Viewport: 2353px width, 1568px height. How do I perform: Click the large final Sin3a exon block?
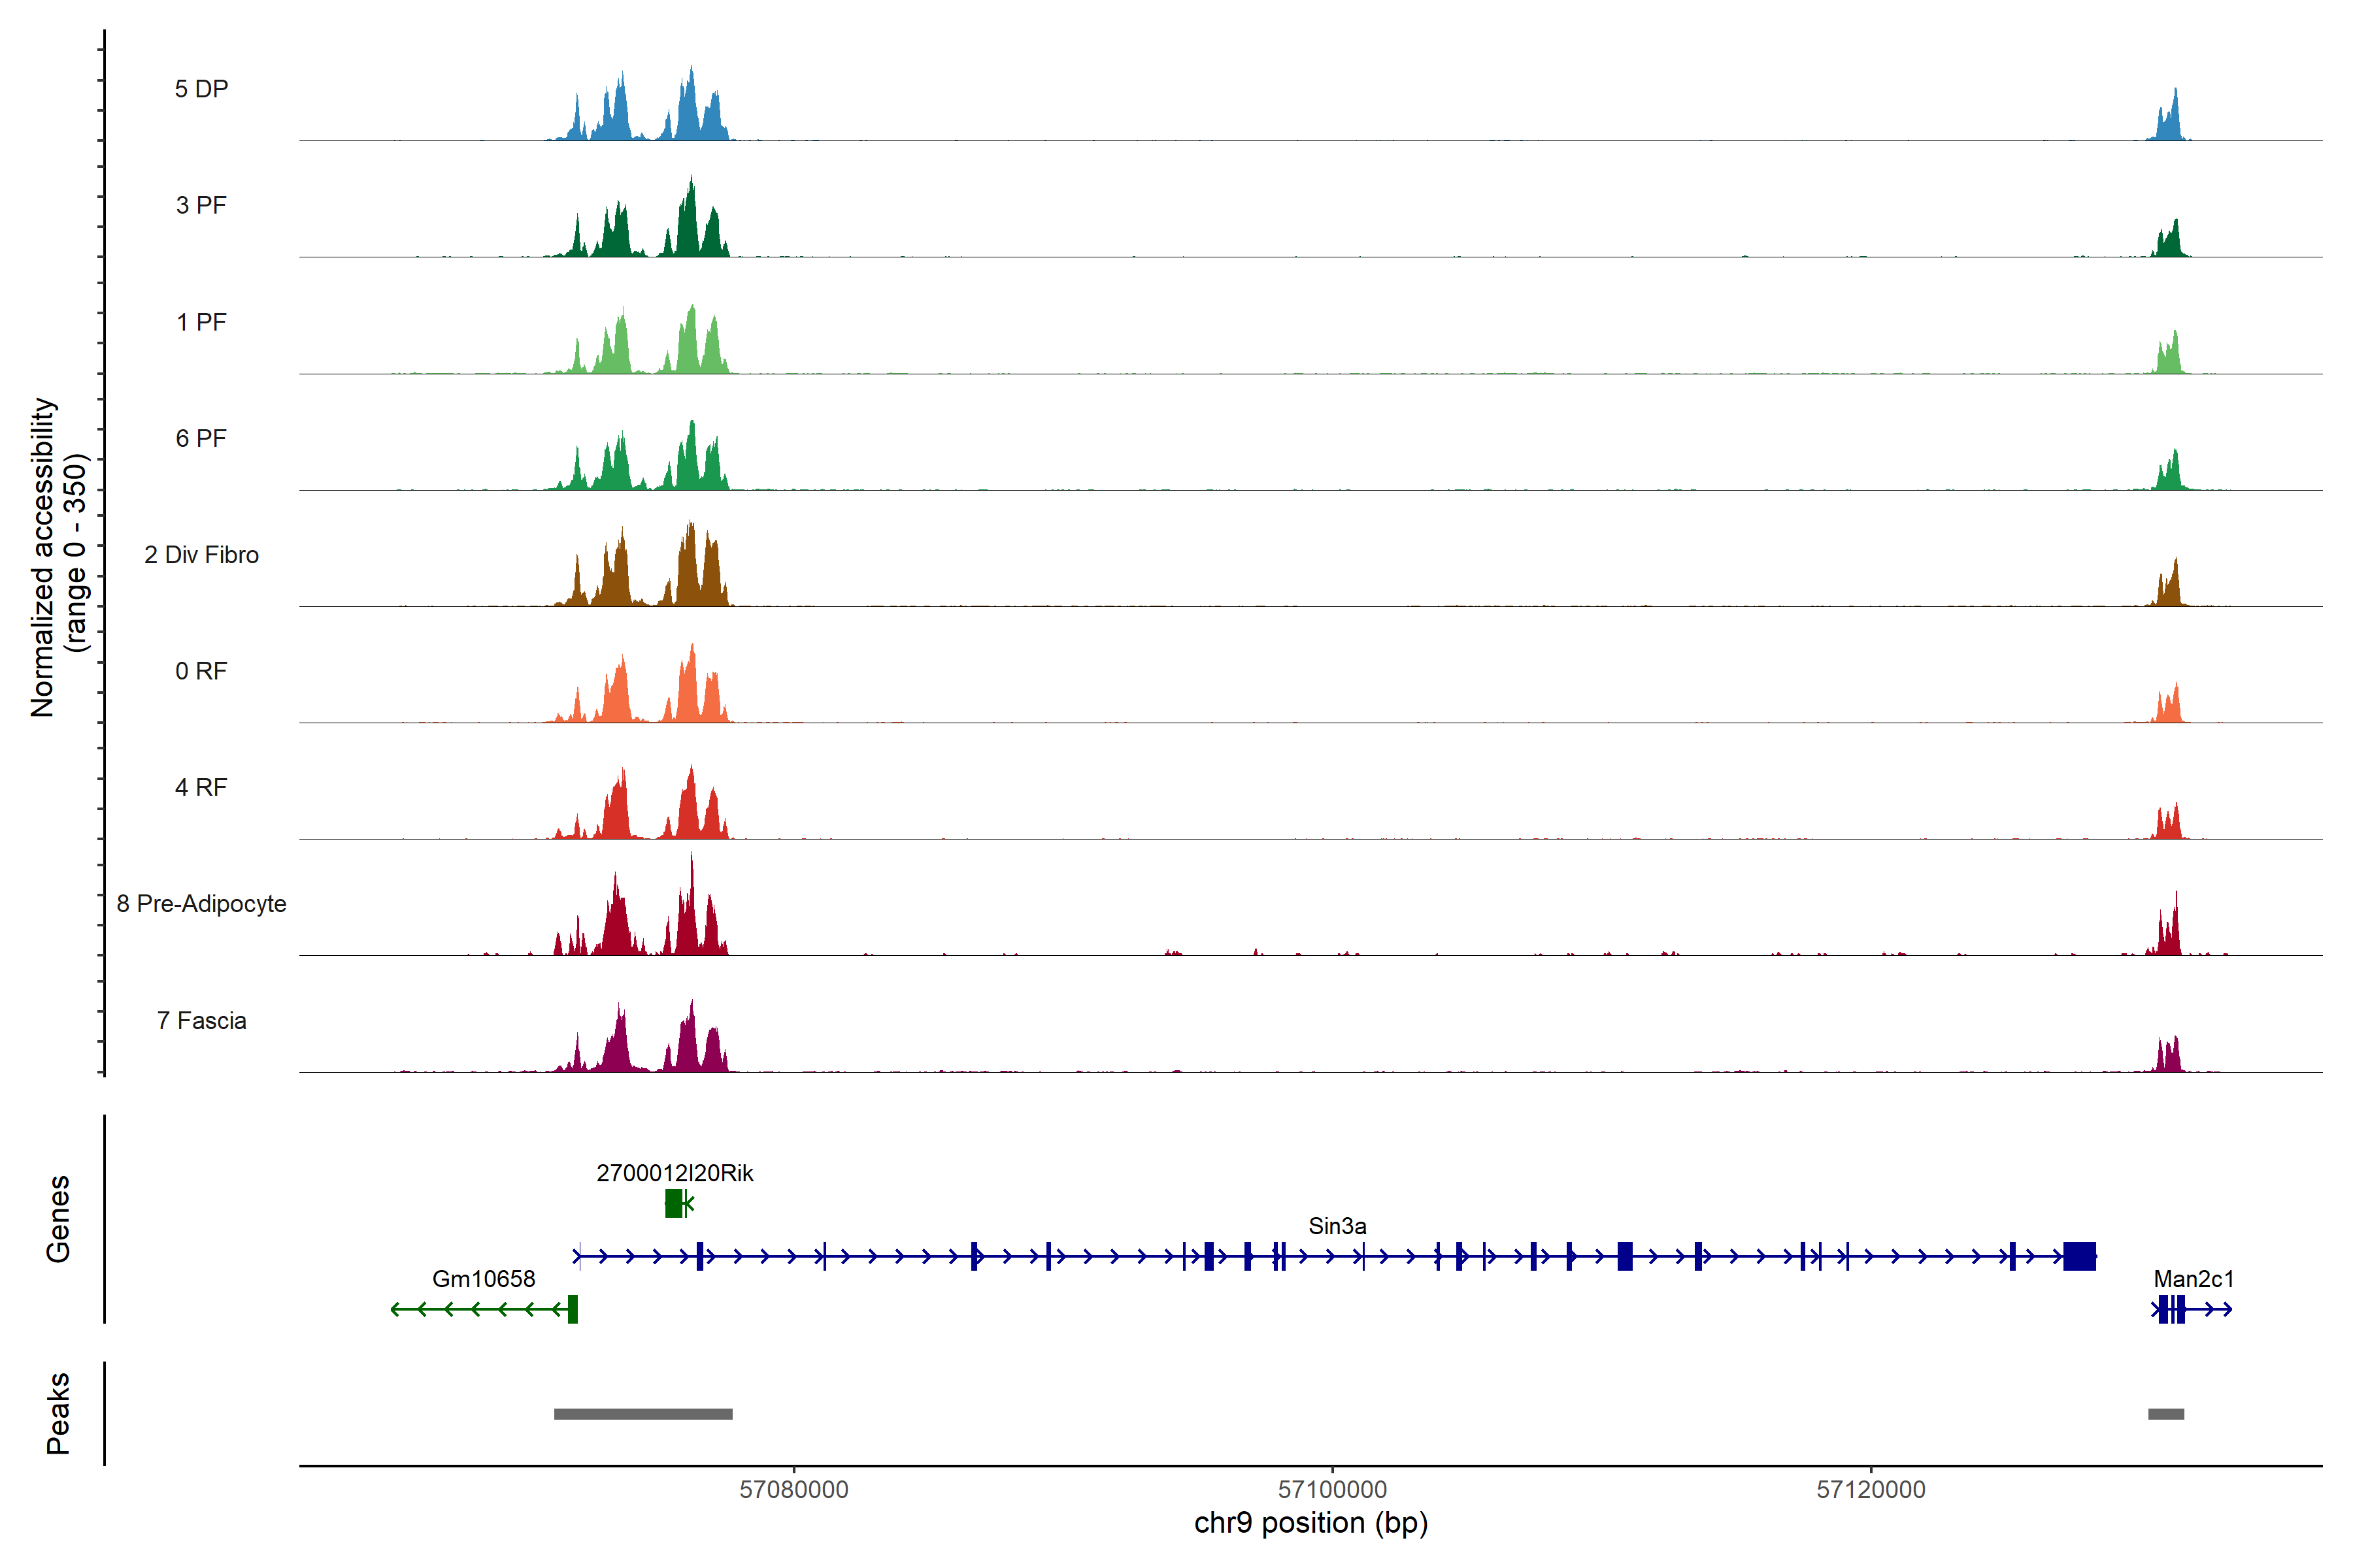point(2079,1256)
